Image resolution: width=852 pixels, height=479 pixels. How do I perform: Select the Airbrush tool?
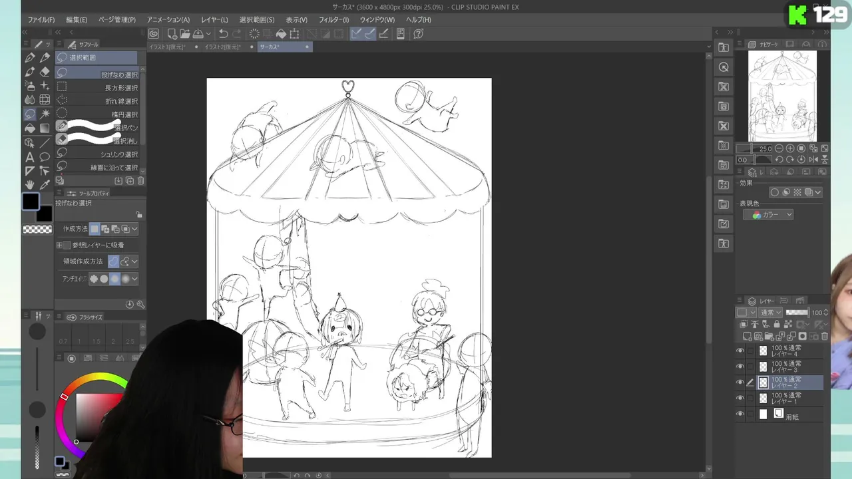30,86
